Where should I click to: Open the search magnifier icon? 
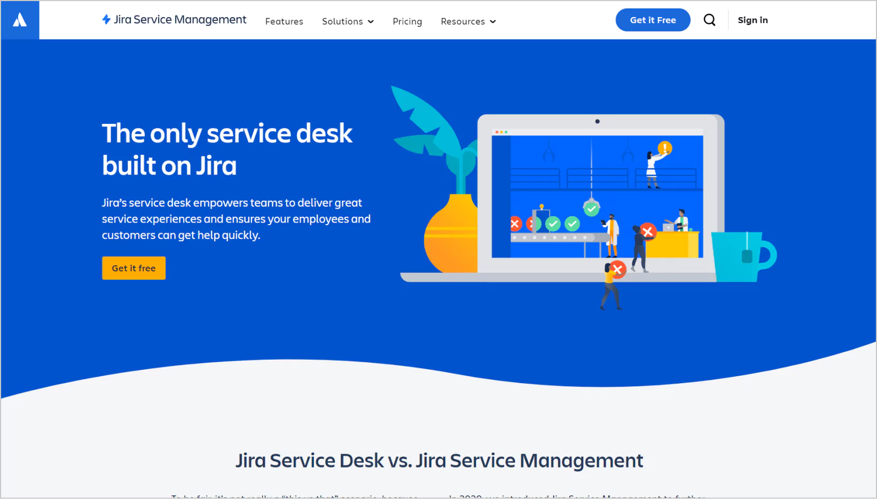click(x=709, y=20)
